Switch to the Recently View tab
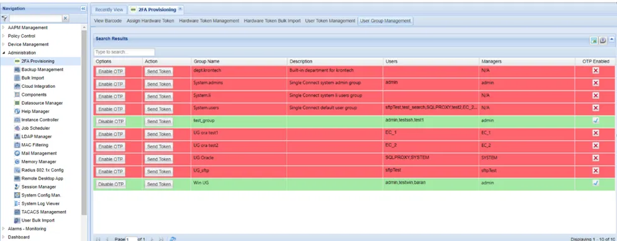617x241 pixels. click(109, 10)
